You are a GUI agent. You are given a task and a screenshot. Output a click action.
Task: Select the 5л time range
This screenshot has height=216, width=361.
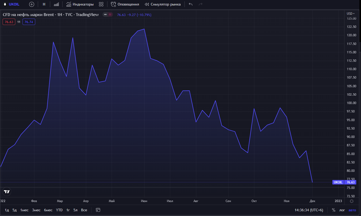(75, 210)
